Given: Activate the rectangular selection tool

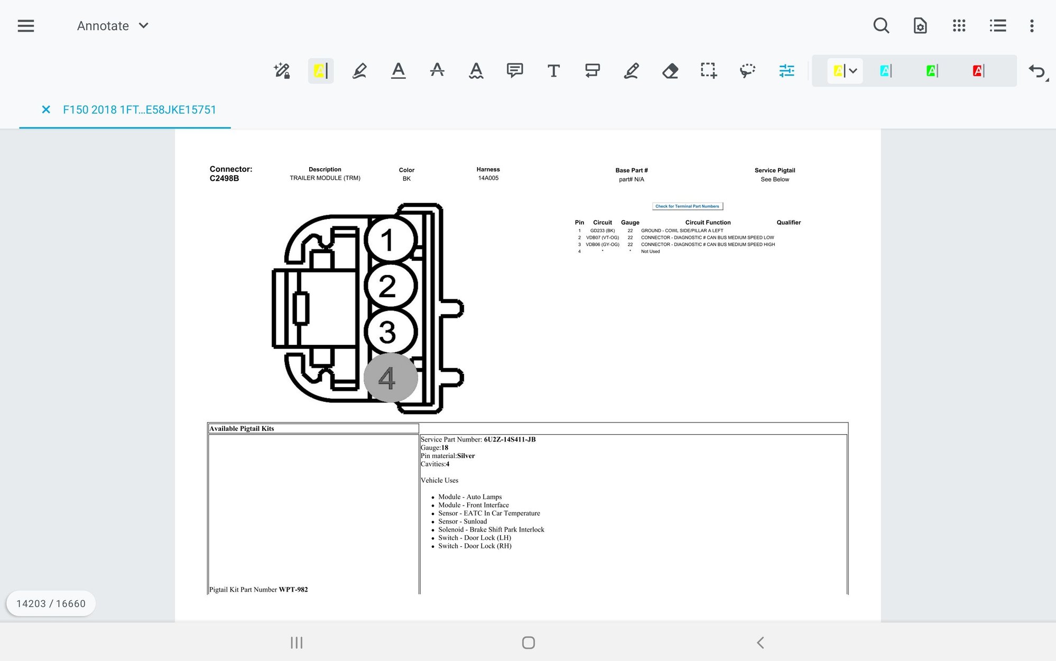Looking at the screenshot, I should [x=708, y=70].
